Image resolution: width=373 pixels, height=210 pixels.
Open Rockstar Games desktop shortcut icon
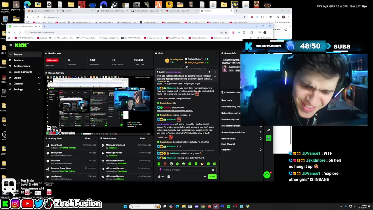169,5
